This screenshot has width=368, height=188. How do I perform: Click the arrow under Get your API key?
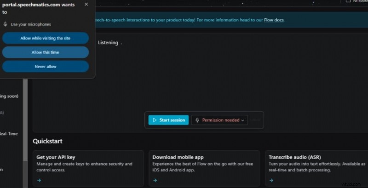click(x=39, y=180)
